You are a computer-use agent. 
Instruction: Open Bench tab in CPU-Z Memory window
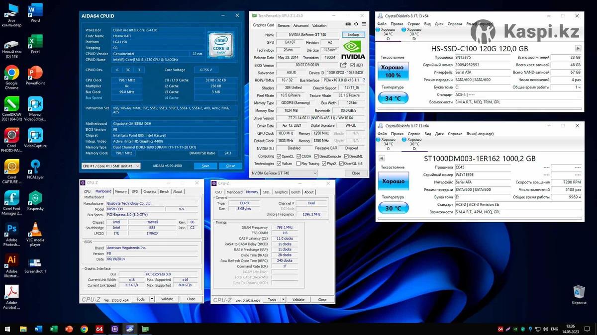[296, 192]
